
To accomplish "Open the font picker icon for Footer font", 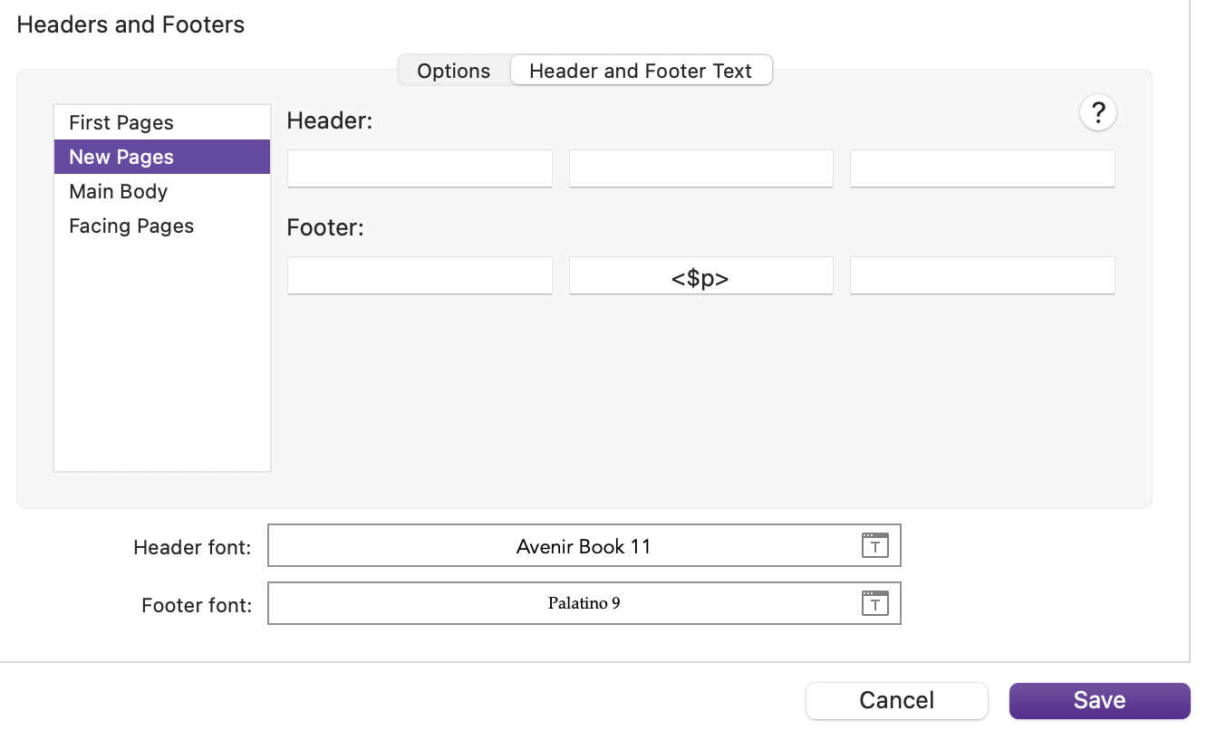I will click(x=874, y=603).
